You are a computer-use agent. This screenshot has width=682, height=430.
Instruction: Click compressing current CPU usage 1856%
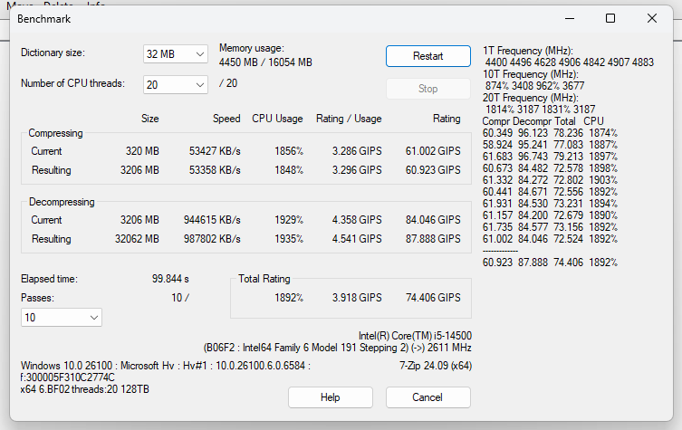tap(288, 151)
